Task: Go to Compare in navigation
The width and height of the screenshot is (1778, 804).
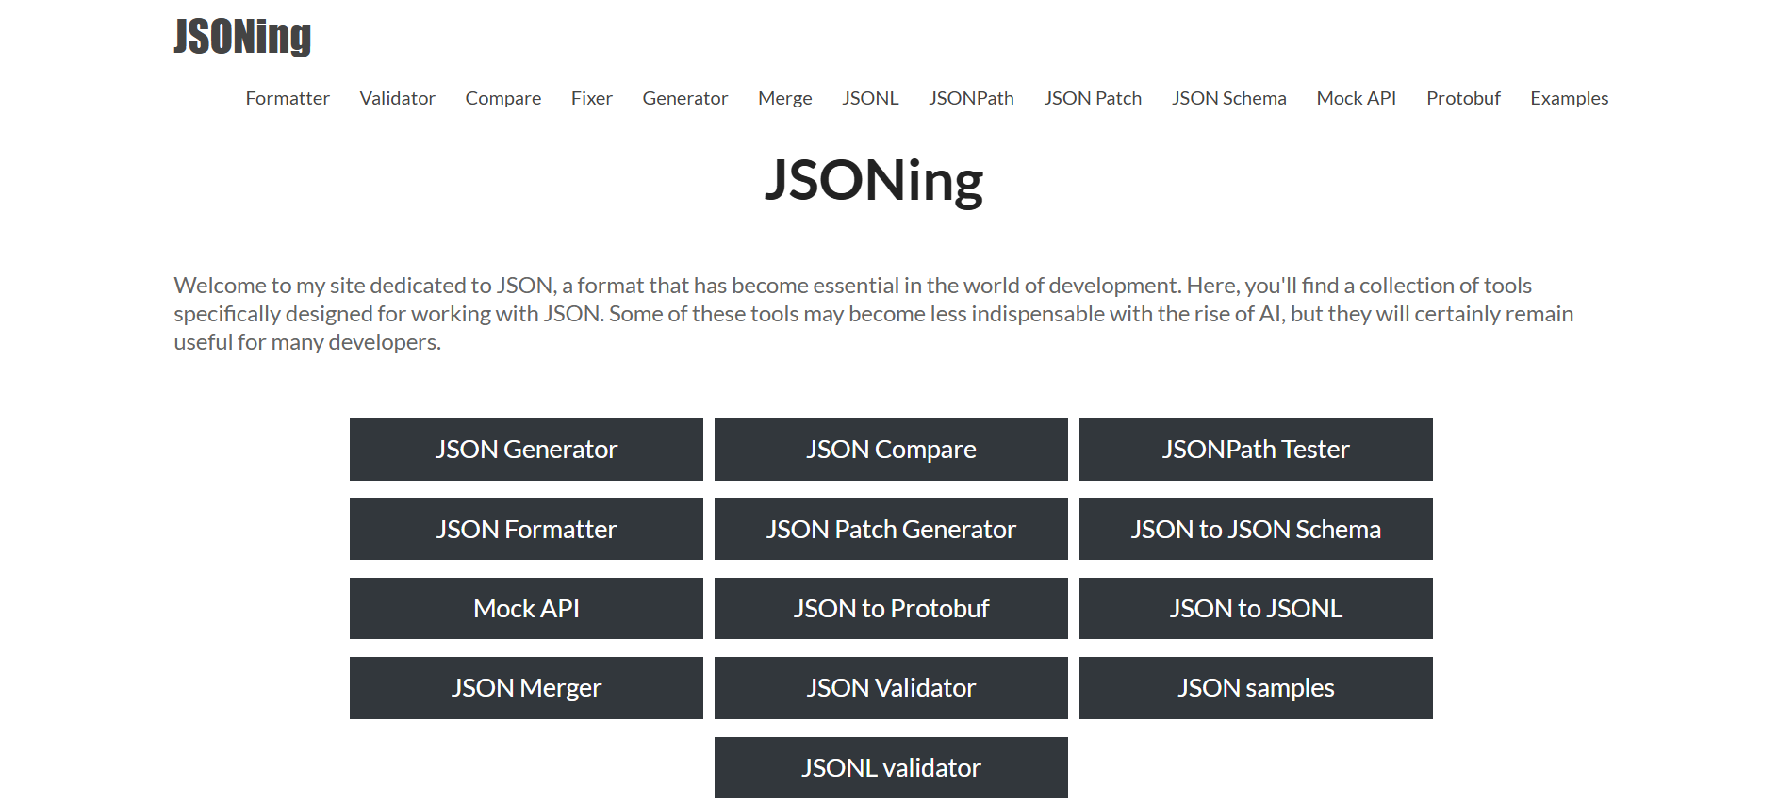Action: pos(502,98)
